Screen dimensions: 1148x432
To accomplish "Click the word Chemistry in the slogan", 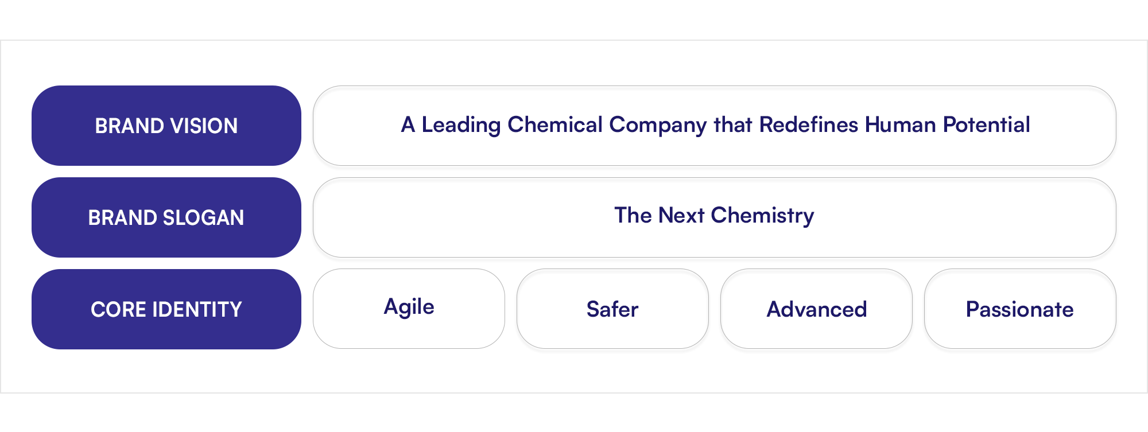I will (762, 216).
